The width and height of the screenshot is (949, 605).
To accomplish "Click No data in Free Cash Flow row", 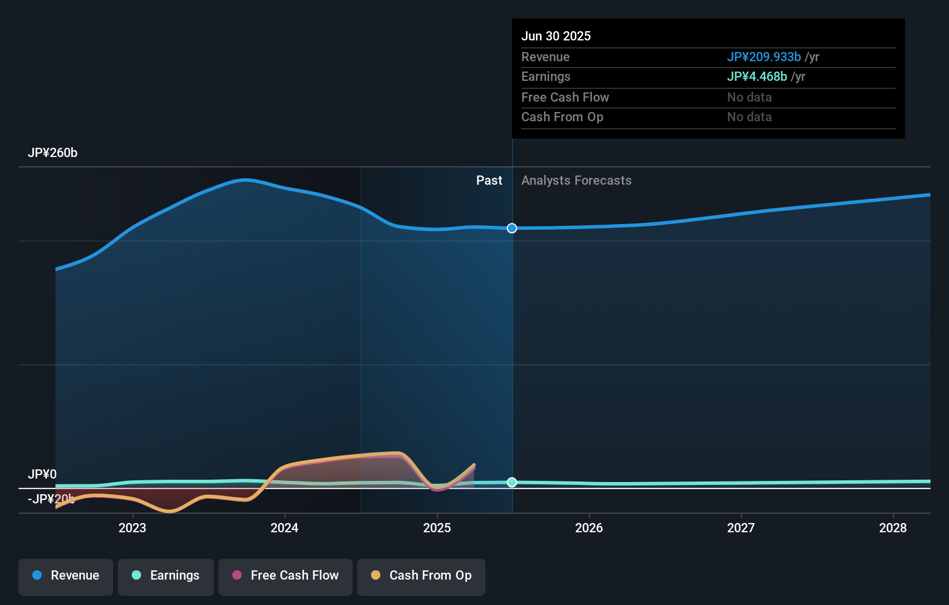I will 749,98.
